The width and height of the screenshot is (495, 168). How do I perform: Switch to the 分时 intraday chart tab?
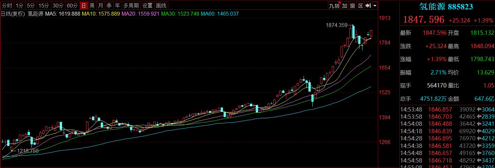(x=7, y=6)
